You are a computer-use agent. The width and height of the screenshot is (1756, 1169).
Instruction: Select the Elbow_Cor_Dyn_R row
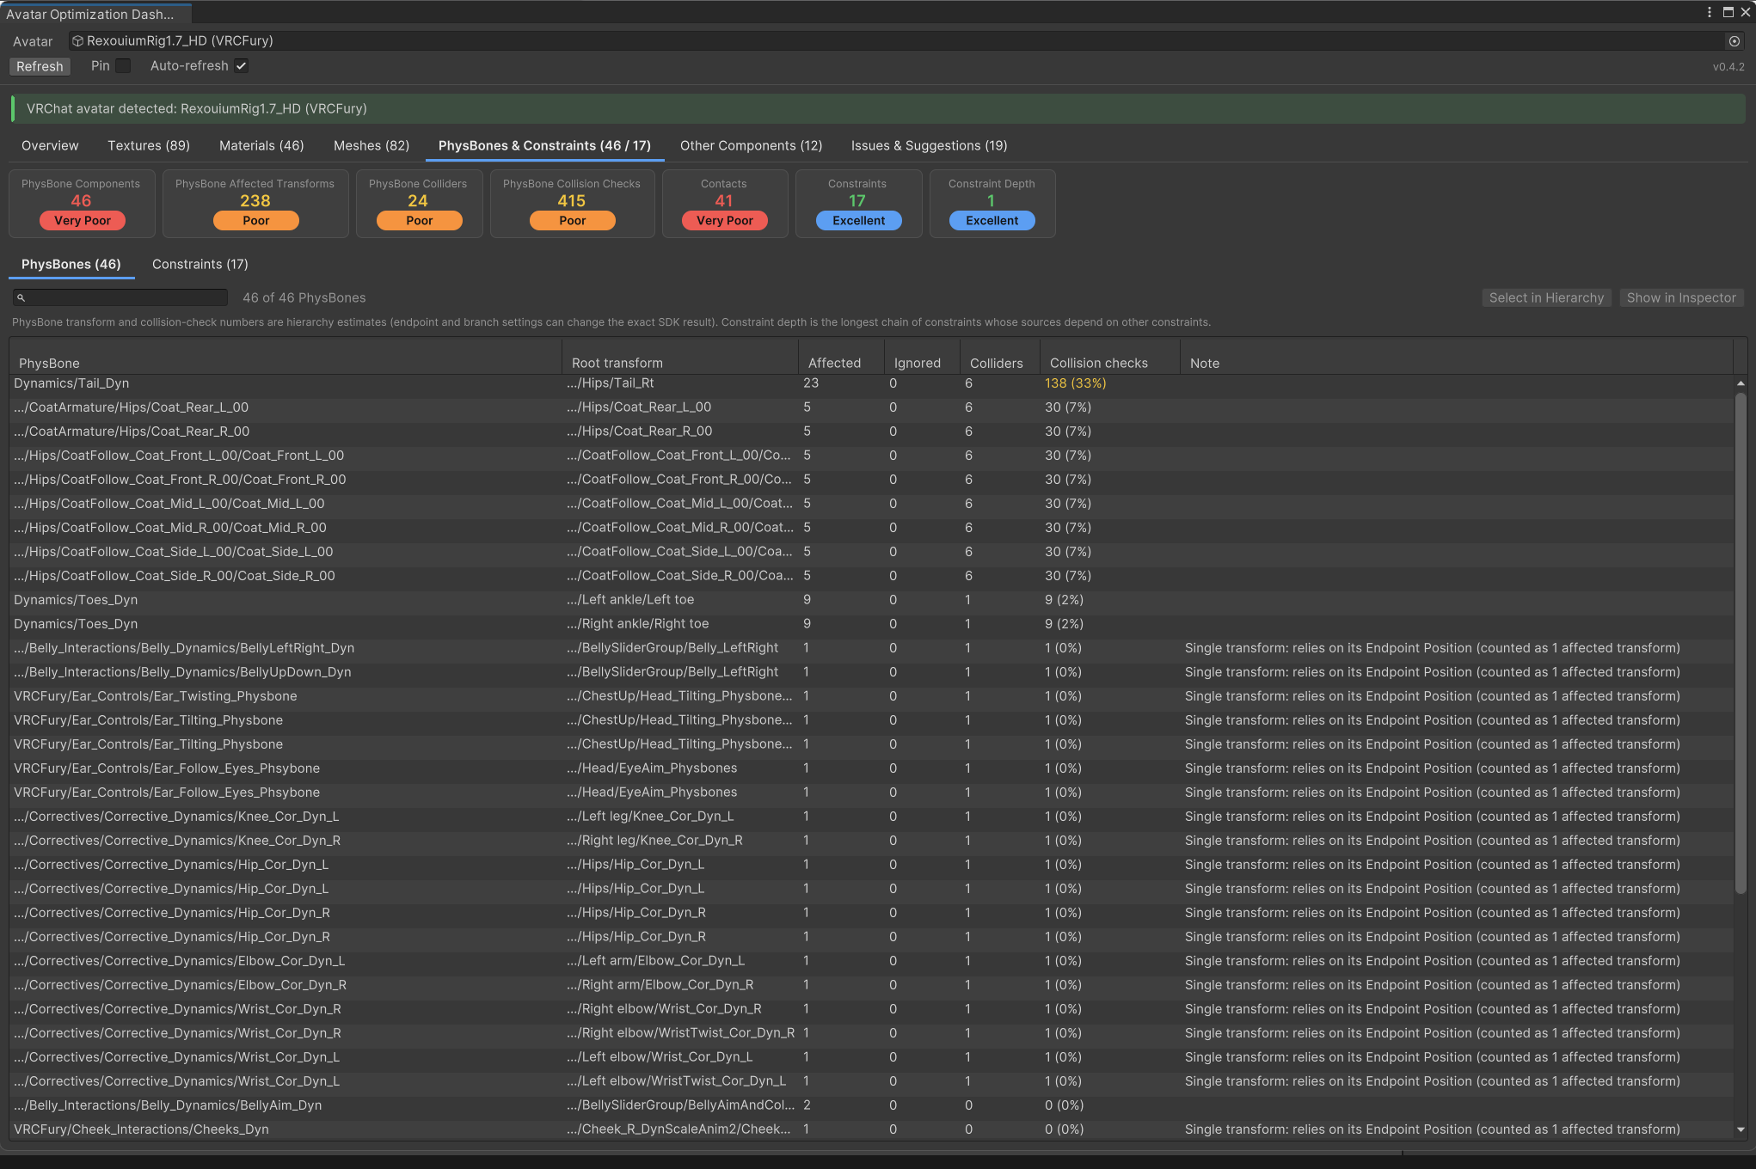click(871, 985)
